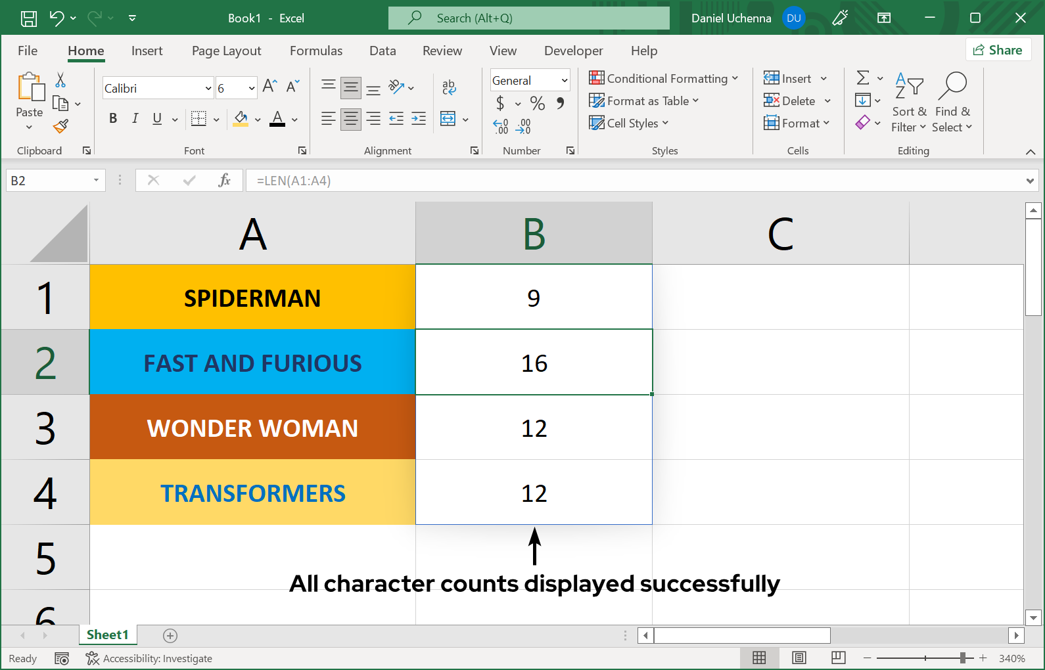Click Decrease Indent icon
Viewport: 1045px width, 670px height.
pyautogui.click(x=396, y=118)
